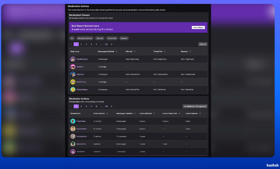
Task: Open page 4 of Moderated Viewers
Action: click(x=91, y=44)
